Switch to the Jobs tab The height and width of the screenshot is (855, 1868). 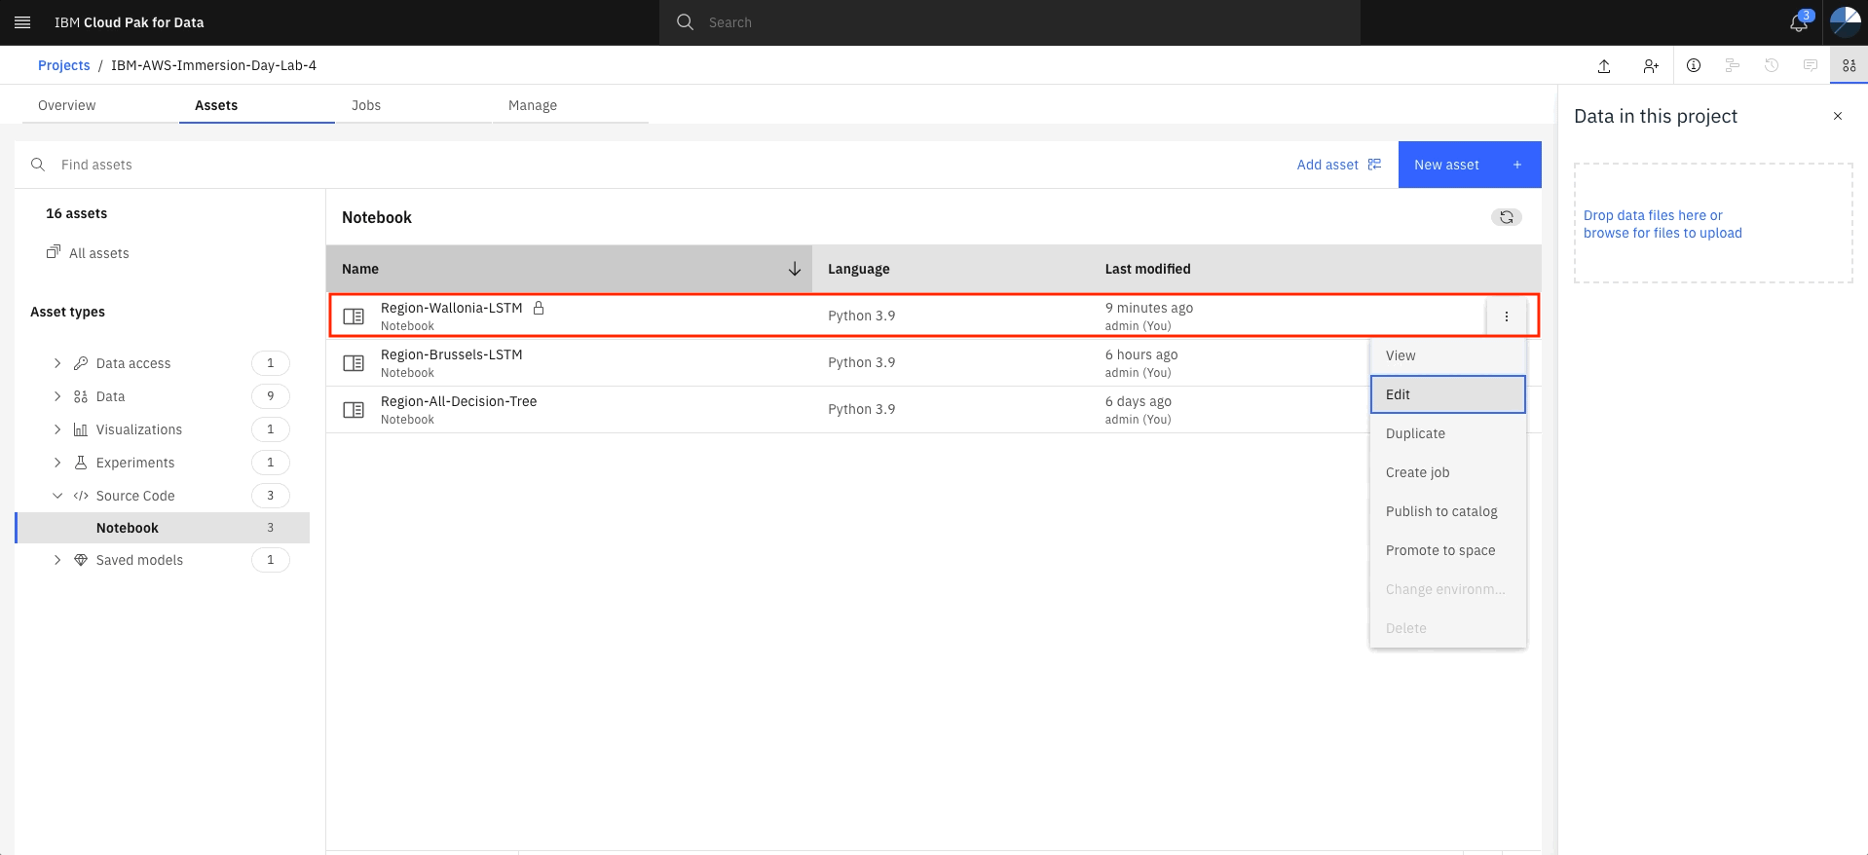tap(366, 105)
